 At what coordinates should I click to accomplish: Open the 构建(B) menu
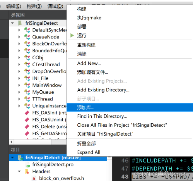(x=34, y=6)
